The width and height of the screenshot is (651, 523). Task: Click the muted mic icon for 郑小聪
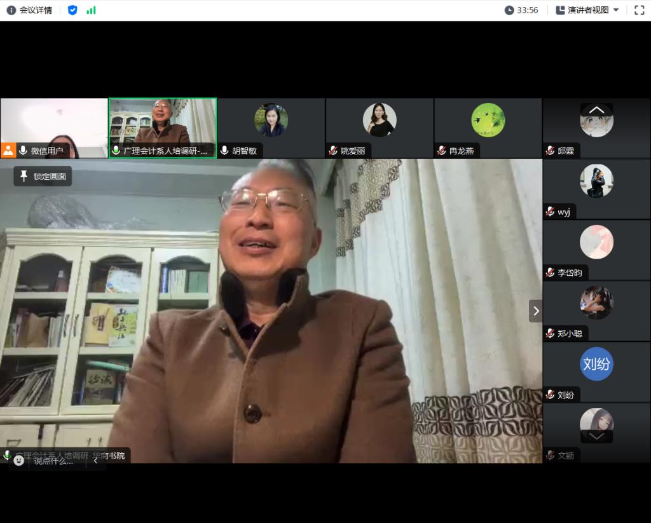pyautogui.click(x=550, y=333)
